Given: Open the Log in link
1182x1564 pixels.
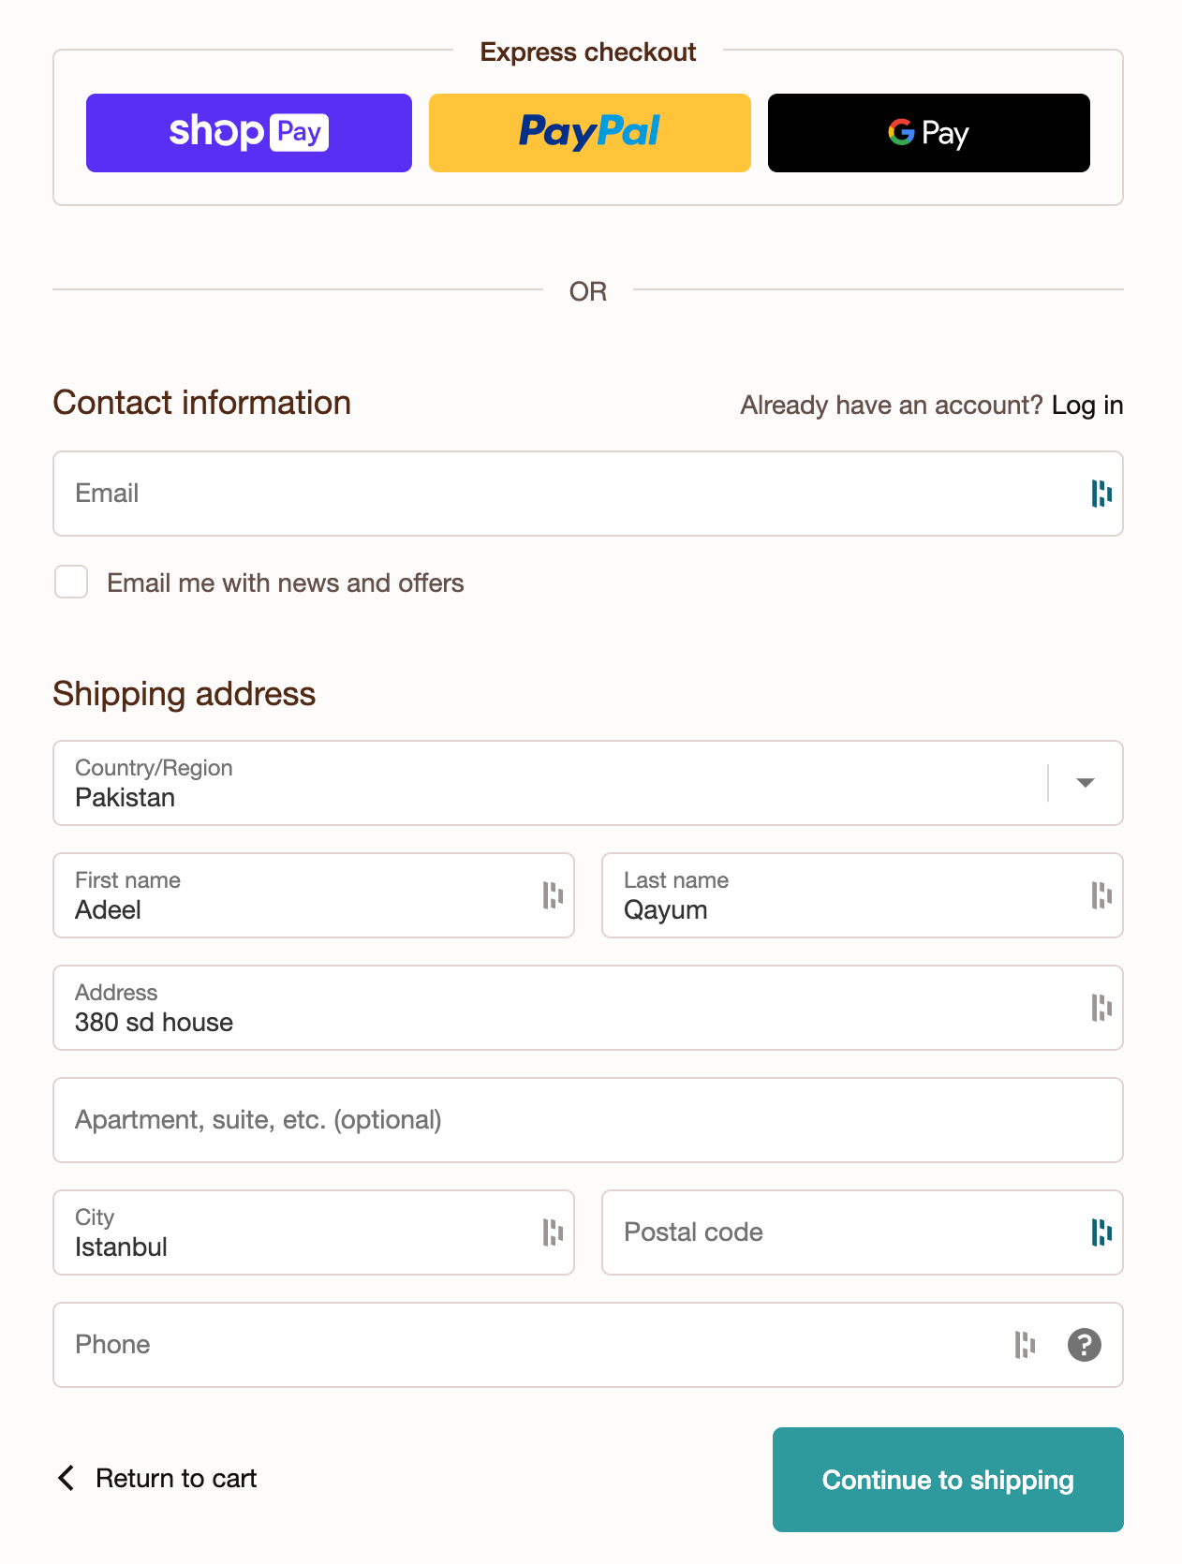Looking at the screenshot, I should pyautogui.click(x=1087, y=406).
